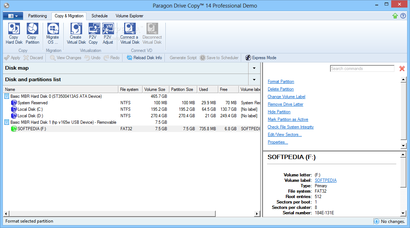Image resolution: width=410 pixels, height=228 pixels.
Task: Sort by Volume Size column header
Action: 156,89
